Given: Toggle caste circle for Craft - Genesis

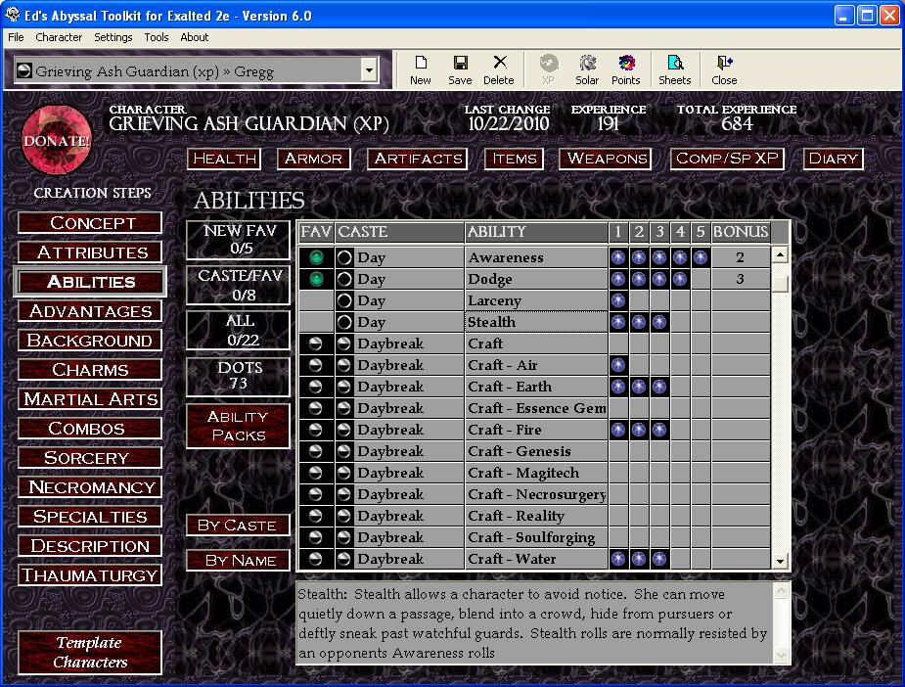Looking at the screenshot, I should click(x=344, y=451).
